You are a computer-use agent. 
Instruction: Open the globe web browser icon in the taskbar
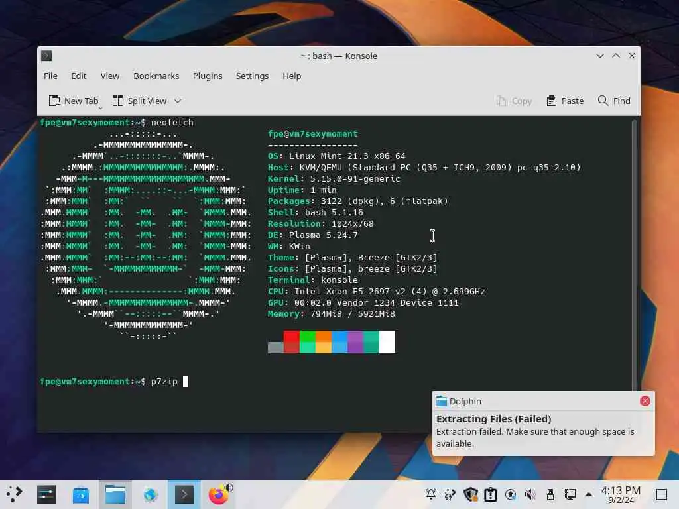coord(151,494)
